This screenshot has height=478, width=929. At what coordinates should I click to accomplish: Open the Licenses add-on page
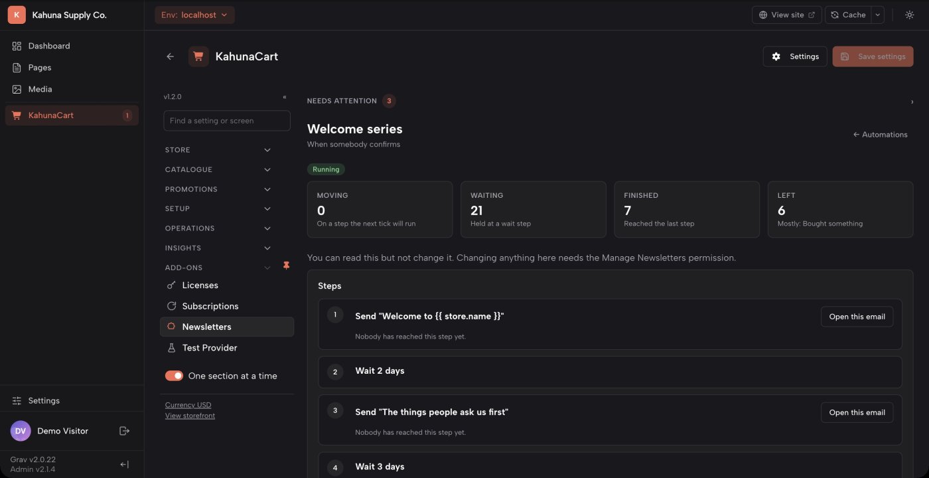(227, 285)
